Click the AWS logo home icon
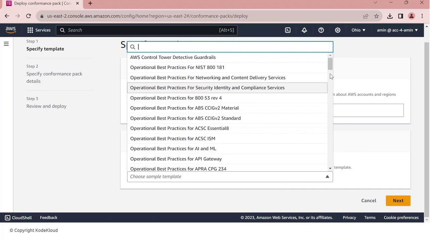The width and height of the screenshot is (430, 241). click(x=11, y=30)
